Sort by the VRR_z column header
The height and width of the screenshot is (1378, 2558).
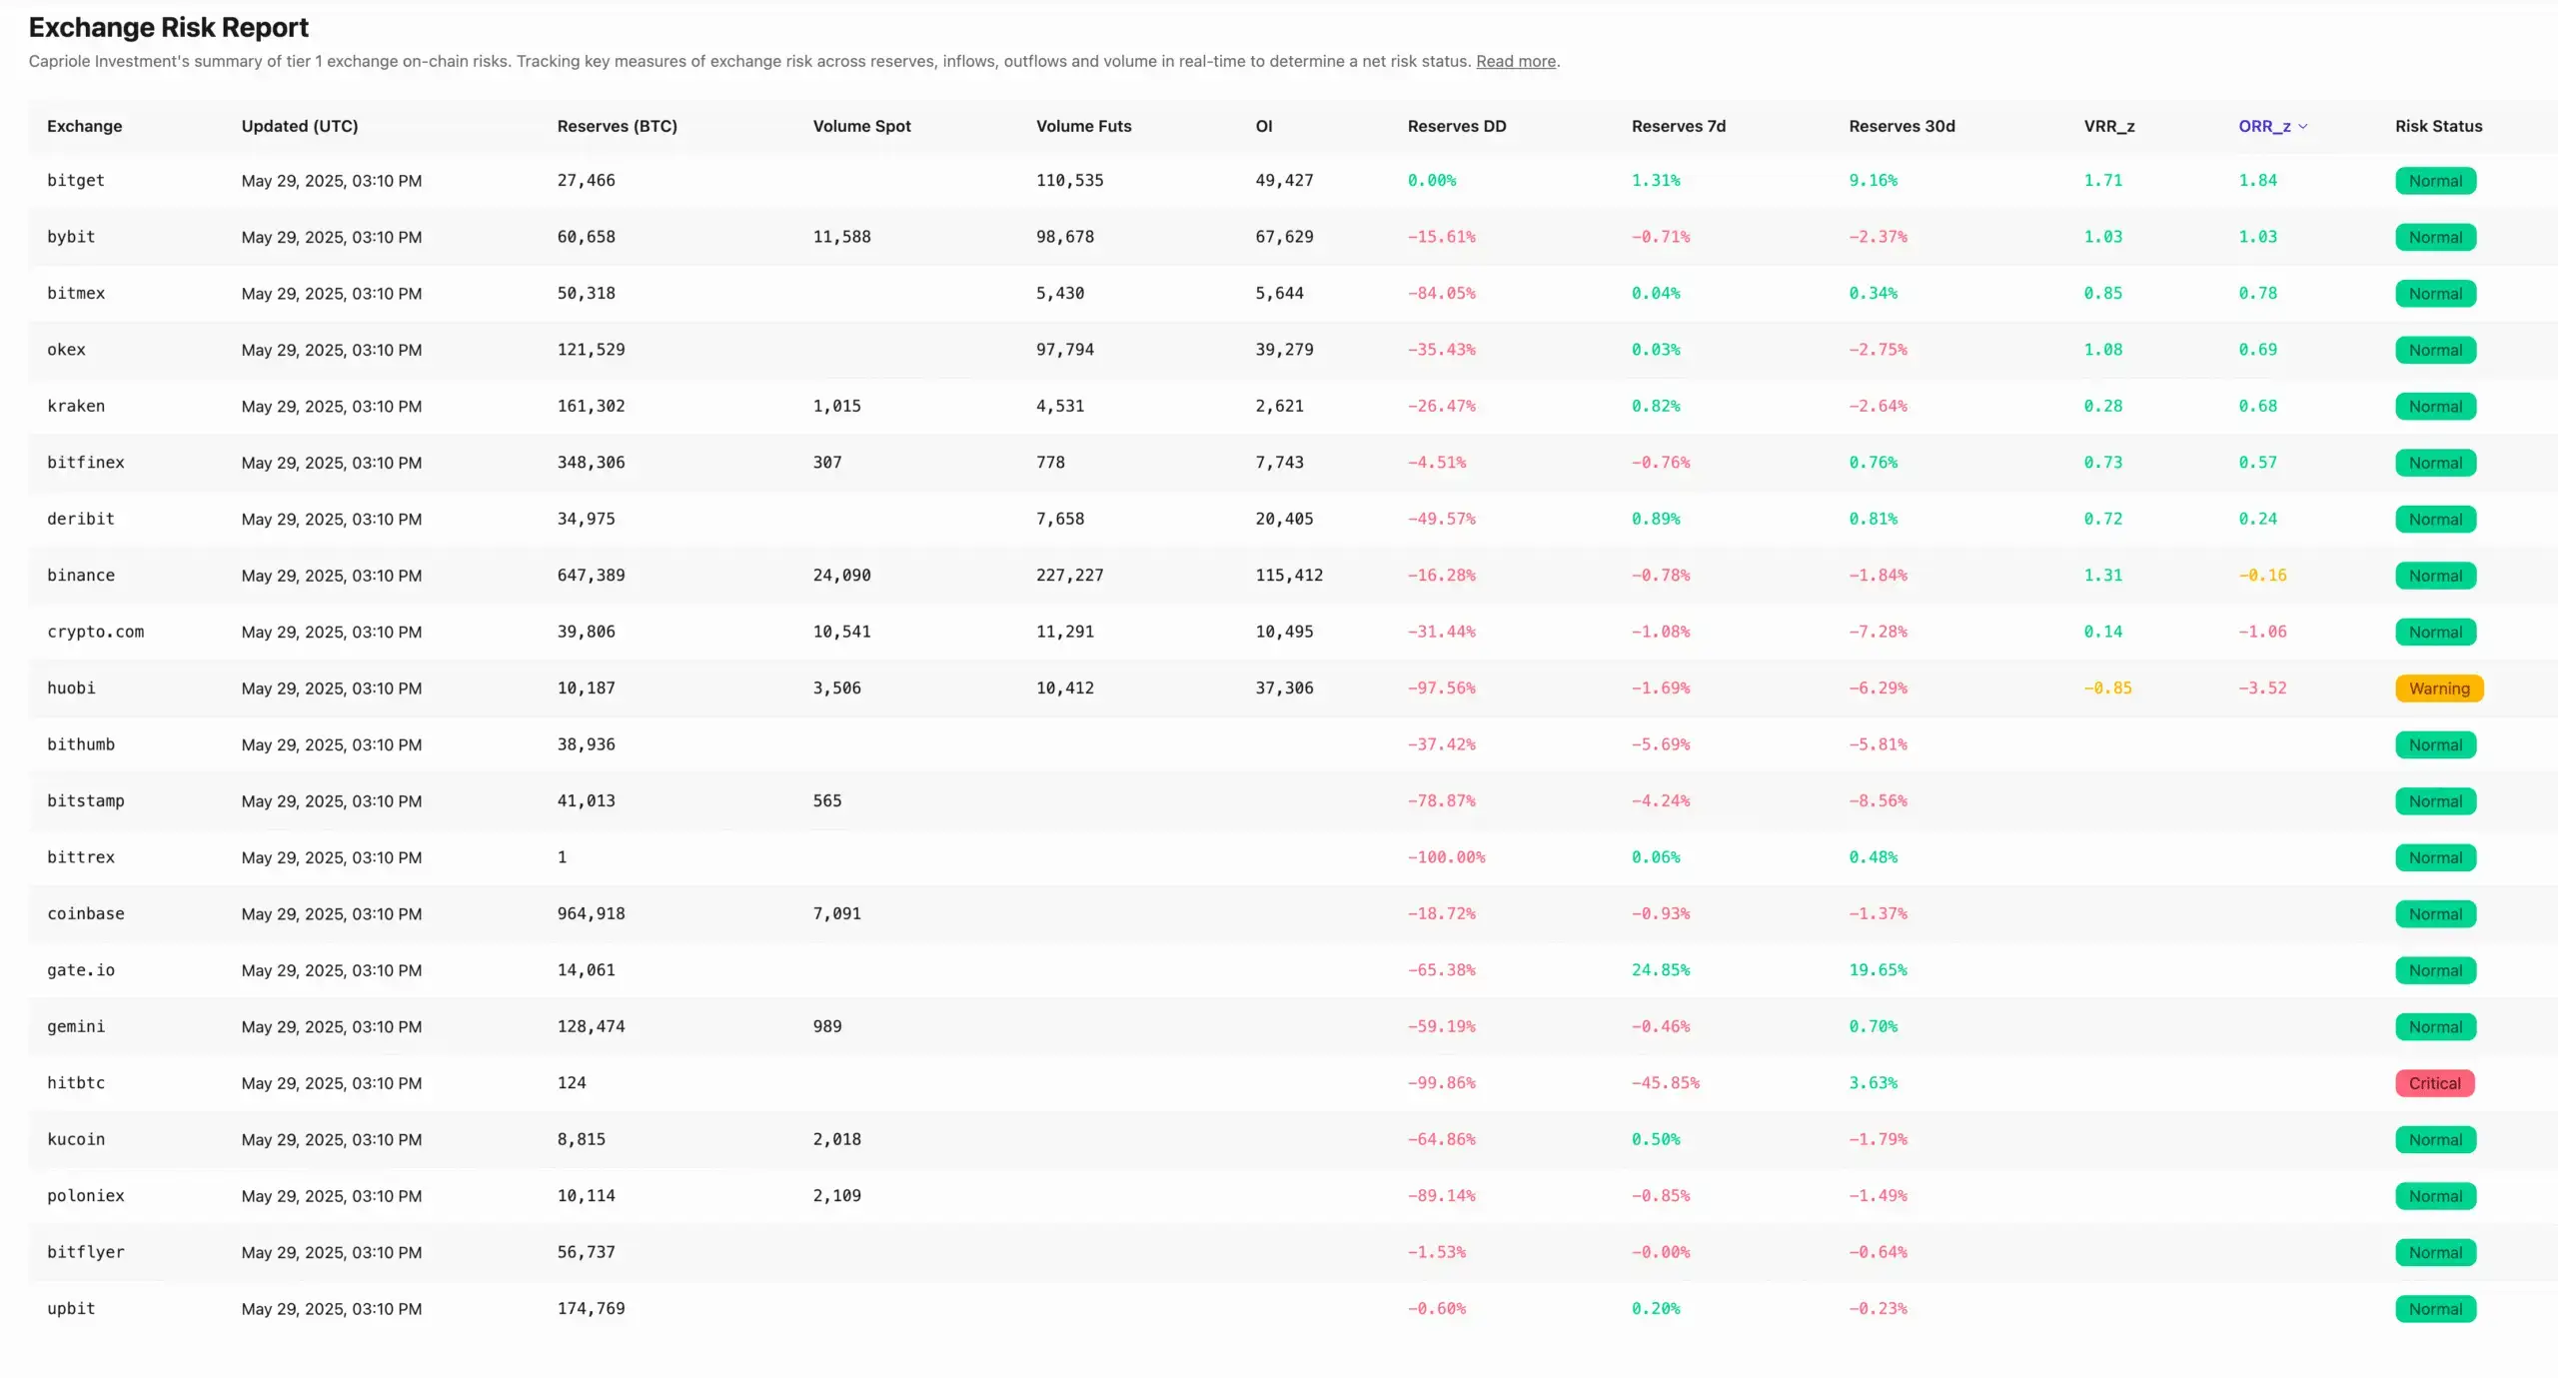coord(2108,126)
